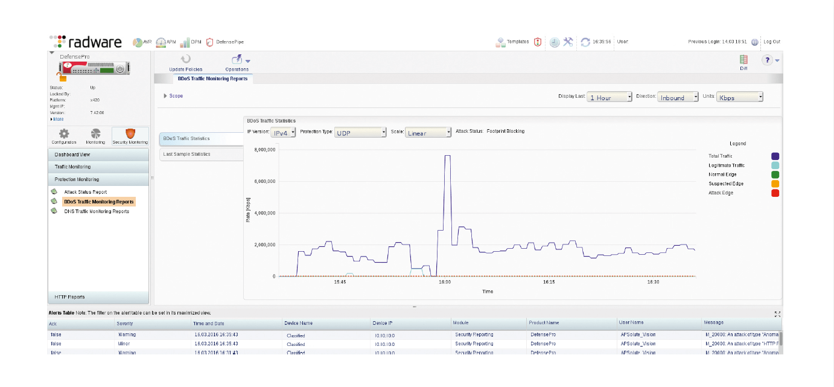Select Attack Status Report item

coord(86,192)
